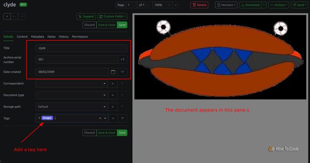Image resolution: width=310 pixels, height=163 pixels.
Task: Open the Custom Fields dropdown
Action: 112,17
